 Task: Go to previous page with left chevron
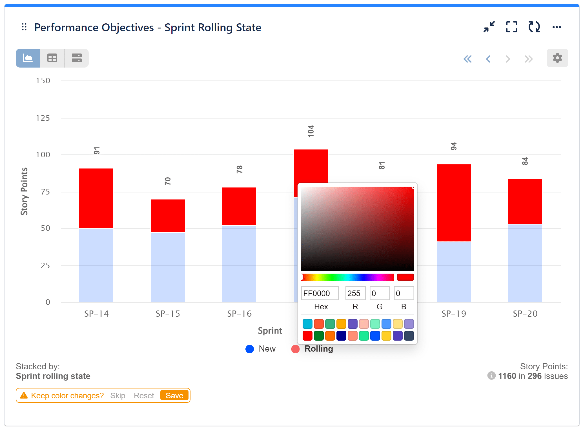coord(488,59)
